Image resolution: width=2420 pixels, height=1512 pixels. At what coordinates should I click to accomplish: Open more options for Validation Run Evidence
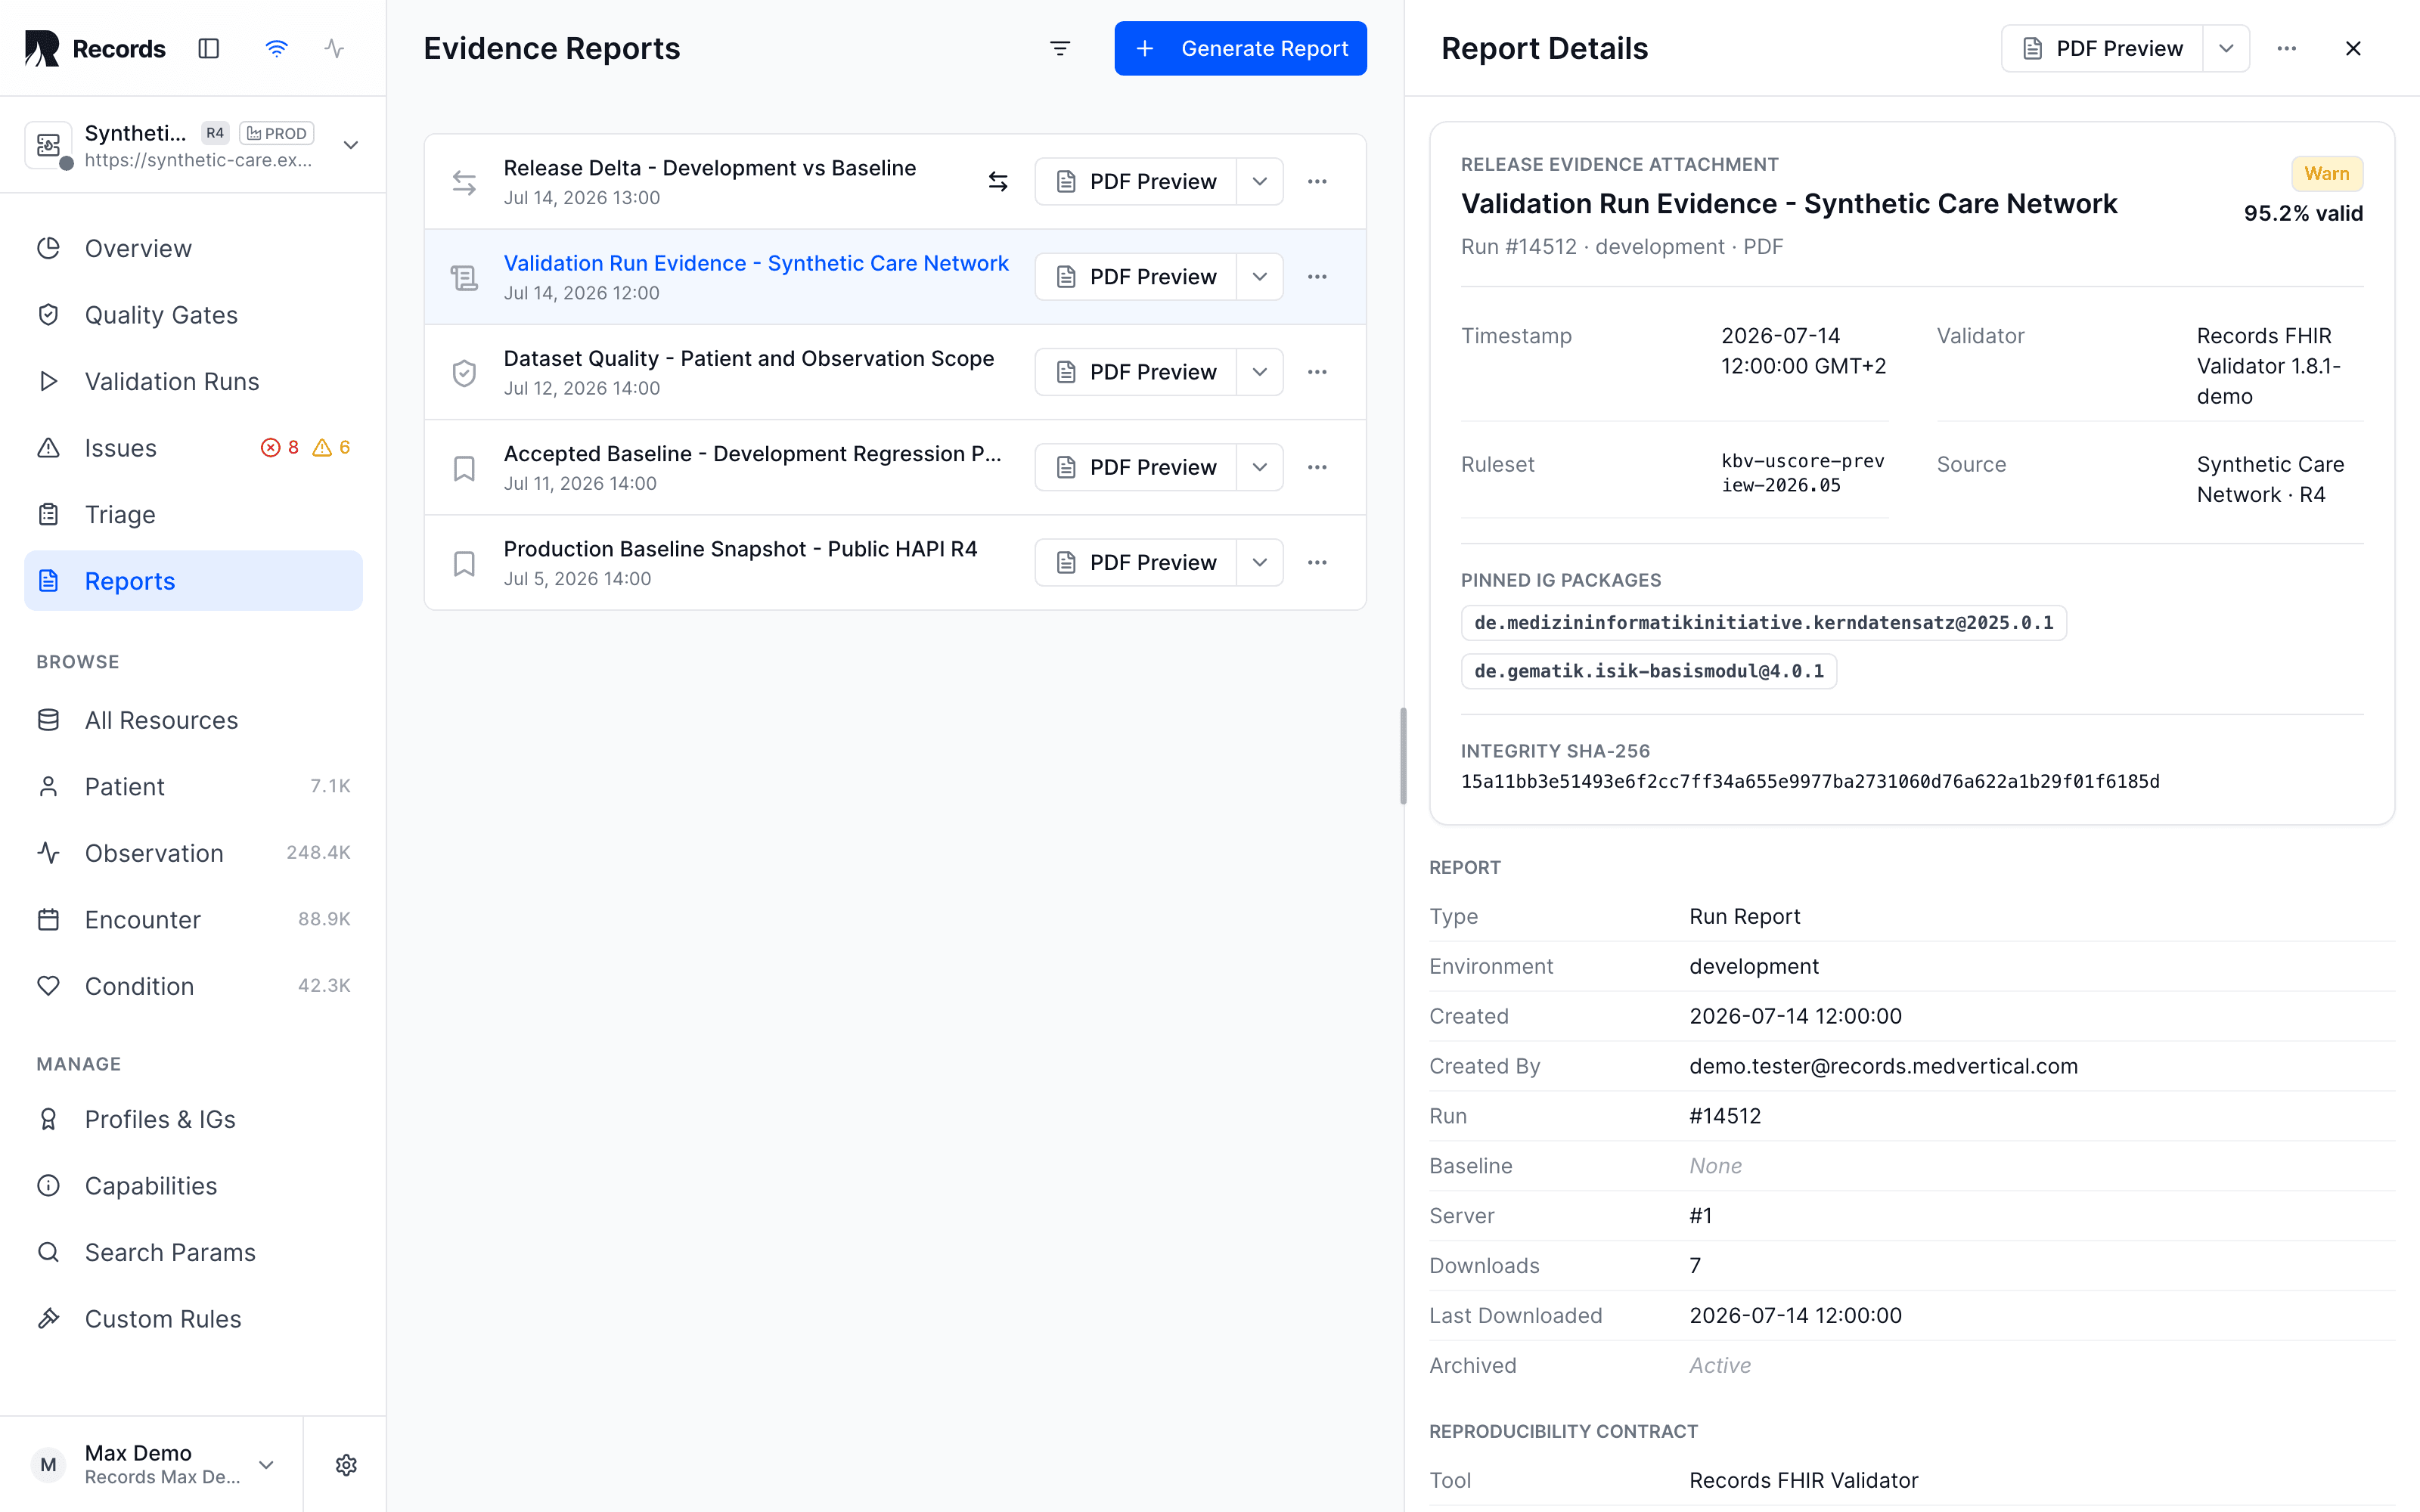click(1317, 277)
